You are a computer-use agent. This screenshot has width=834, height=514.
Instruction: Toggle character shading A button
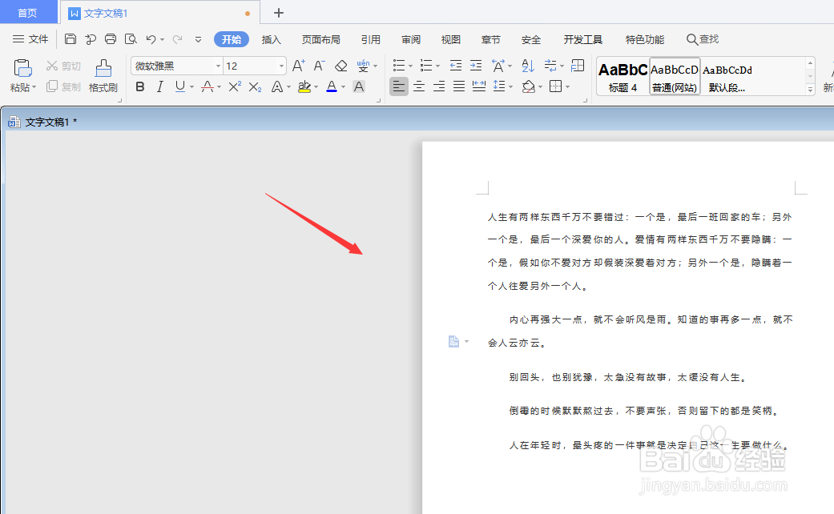click(x=359, y=86)
